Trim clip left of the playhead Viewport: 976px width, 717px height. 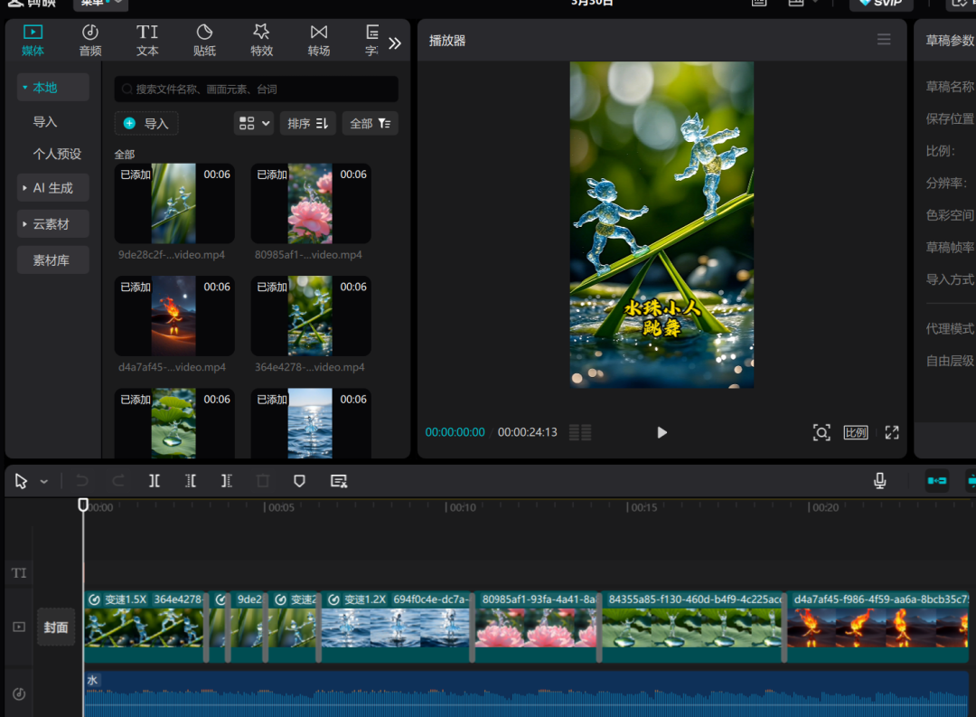coord(191,481)
